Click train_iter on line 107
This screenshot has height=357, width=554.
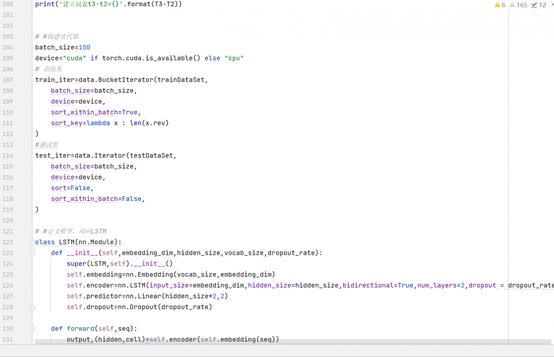click(55, 80)
